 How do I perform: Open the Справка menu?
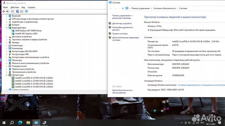[x=31, y=7]
